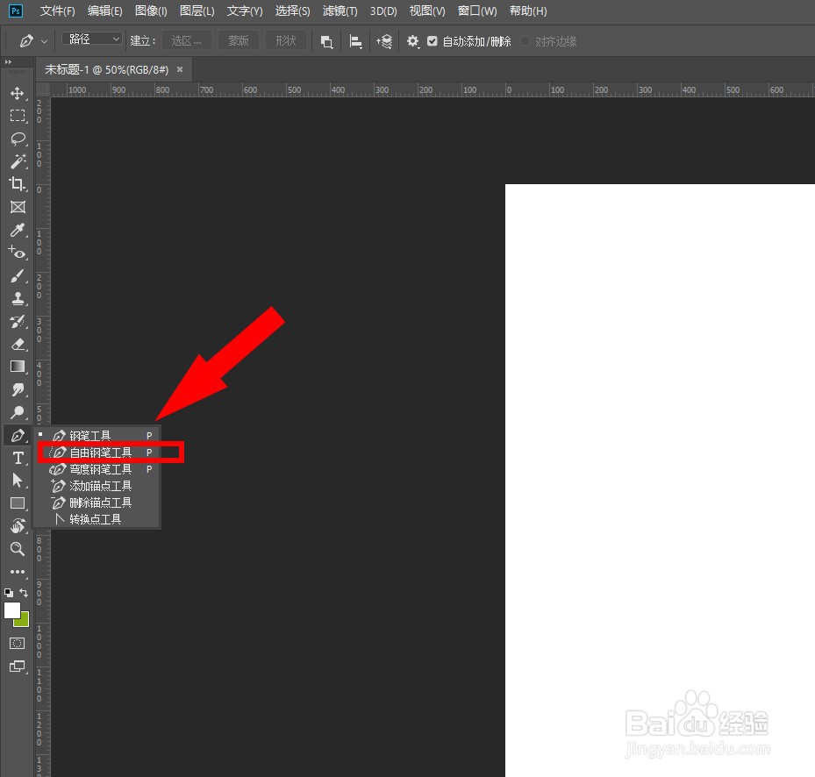Select the Eraser tool
Image resolution: width=815 pixels, height=777 pixels.
(18, 344)
